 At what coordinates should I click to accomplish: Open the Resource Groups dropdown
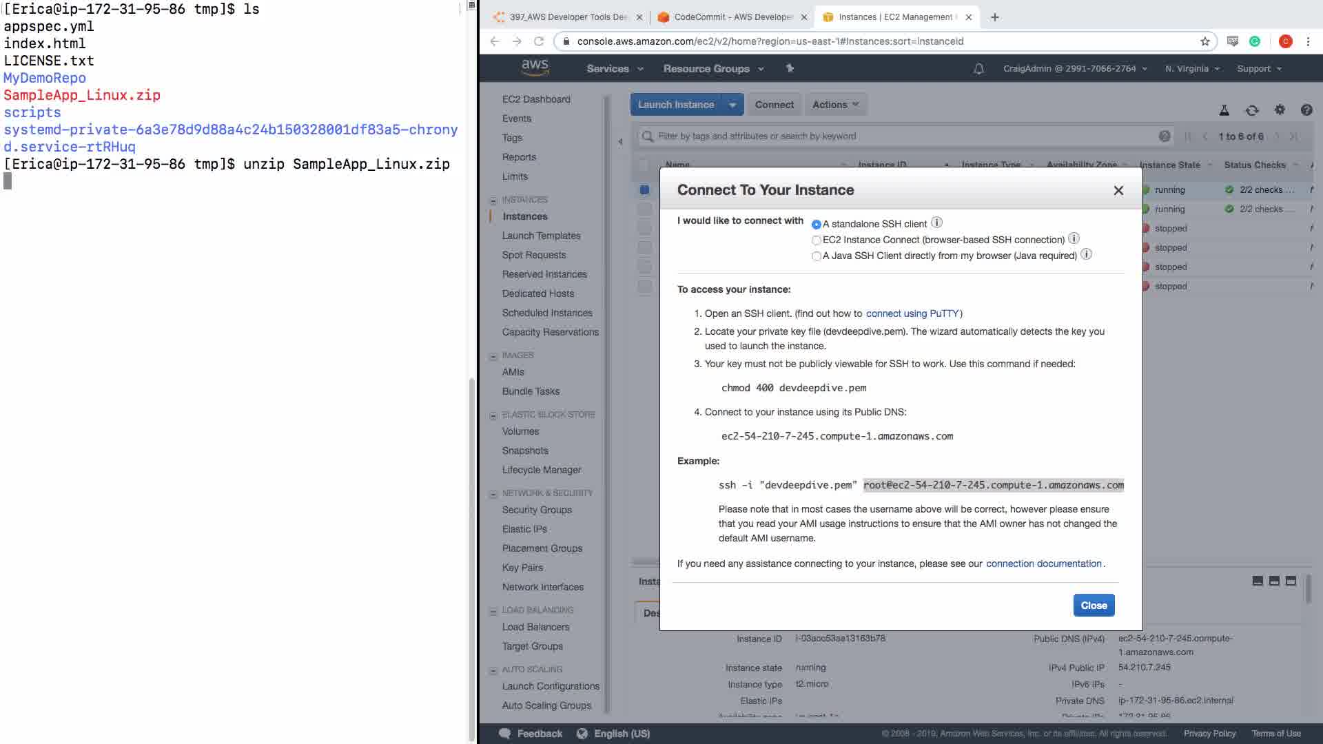click(x=713, y=69)
